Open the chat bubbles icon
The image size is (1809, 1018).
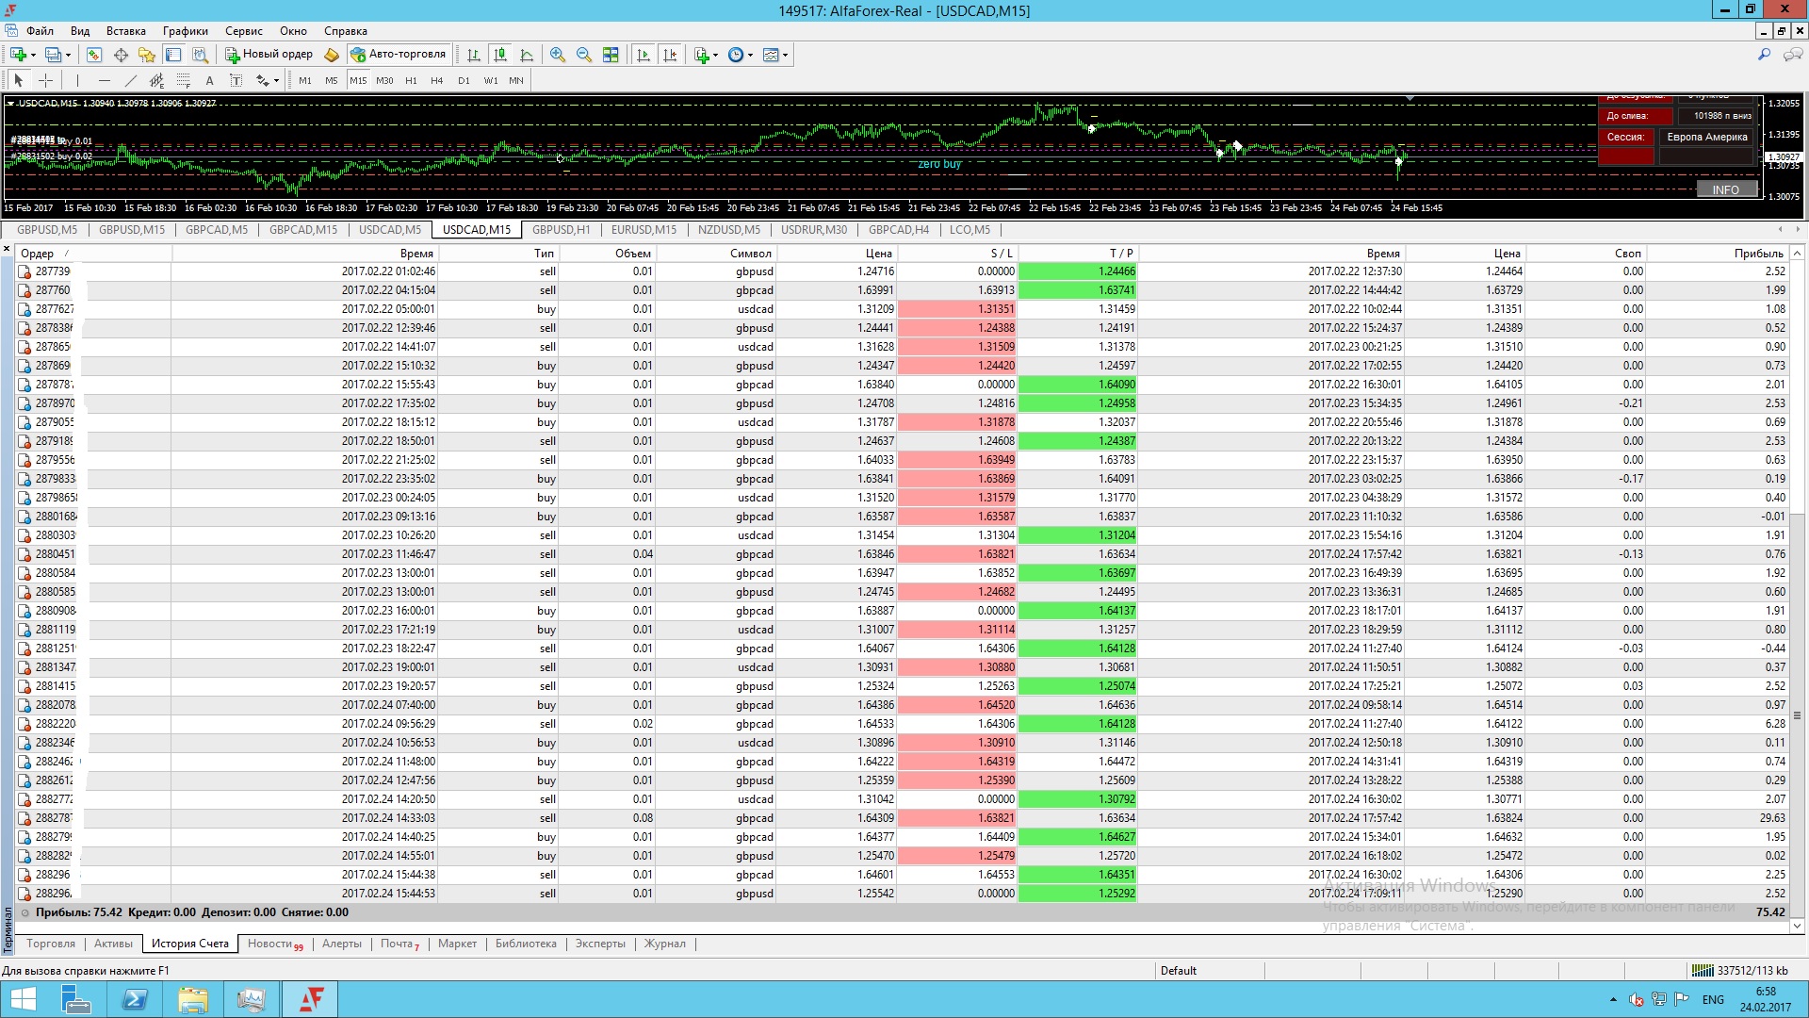coord(1792,55)
